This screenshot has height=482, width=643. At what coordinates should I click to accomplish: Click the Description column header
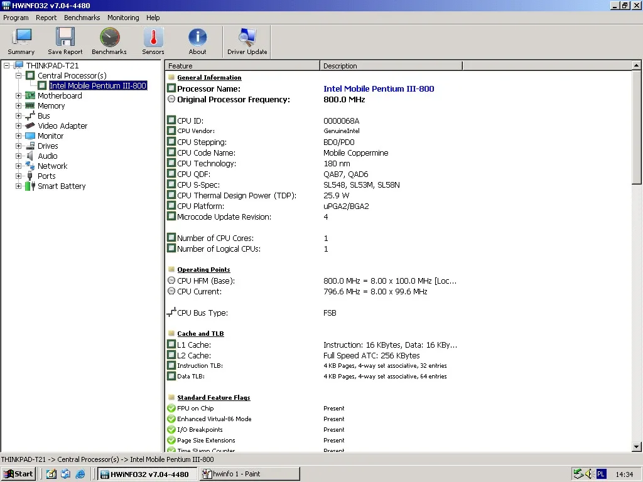[x=391, y=65]
